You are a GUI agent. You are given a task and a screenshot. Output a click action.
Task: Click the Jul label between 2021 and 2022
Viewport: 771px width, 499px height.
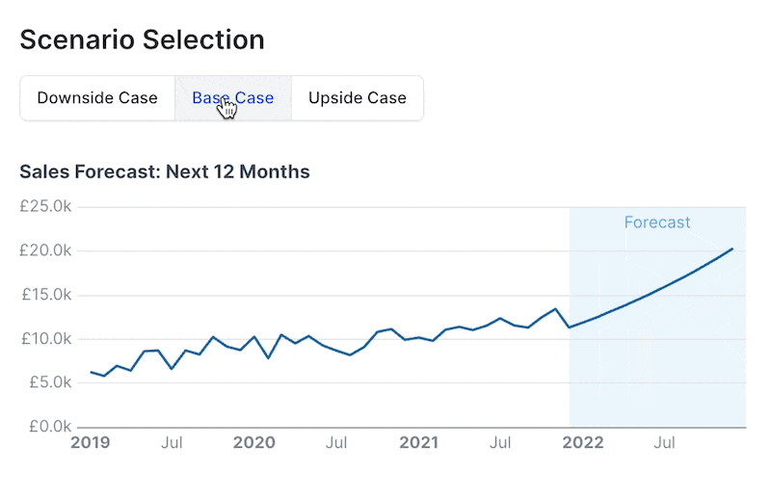tap(500, 444)
